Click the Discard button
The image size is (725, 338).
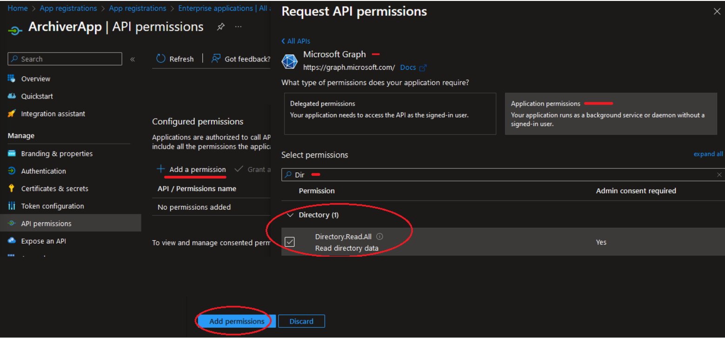(x=301, y=321)
